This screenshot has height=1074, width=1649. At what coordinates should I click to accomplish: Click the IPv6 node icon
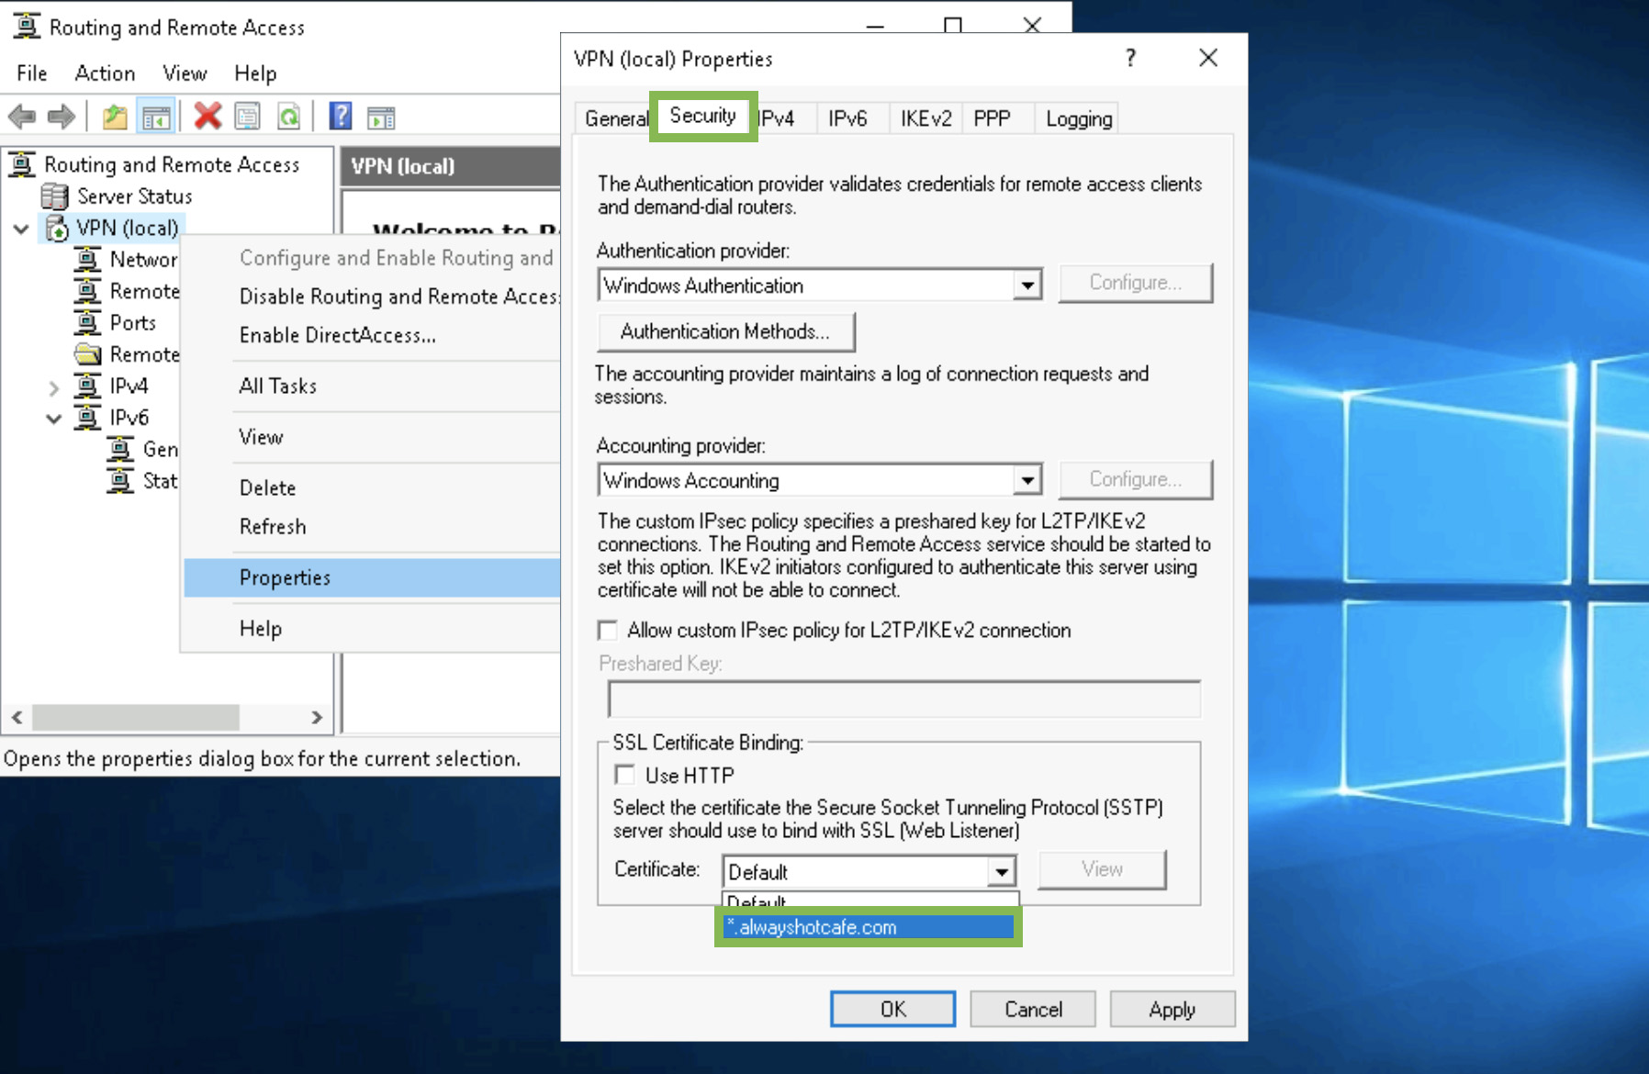pos(87,417)
